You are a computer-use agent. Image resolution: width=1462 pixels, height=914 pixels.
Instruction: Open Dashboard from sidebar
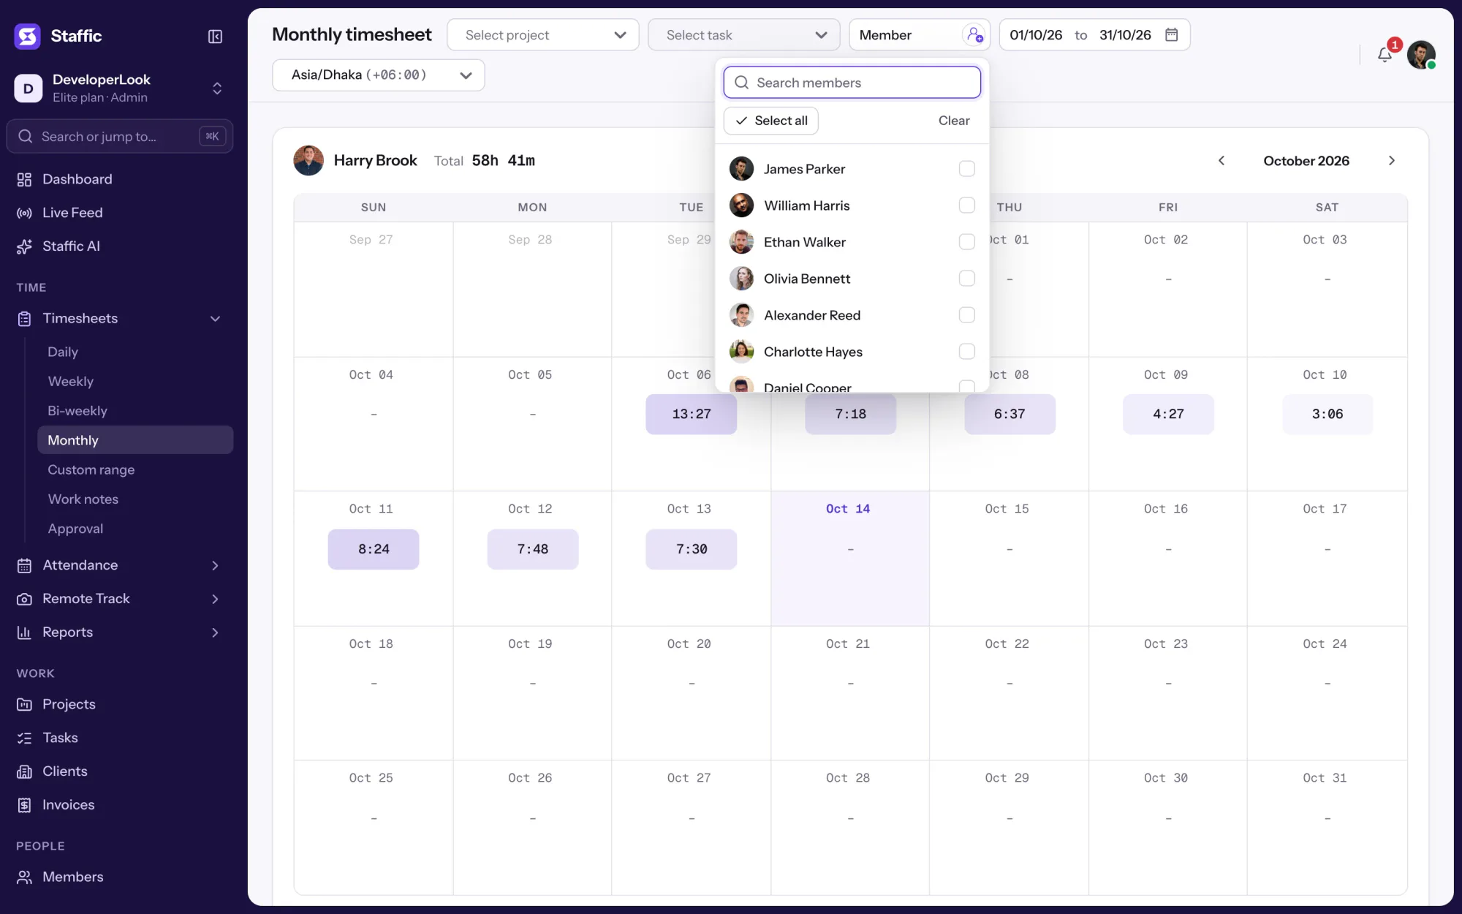tap(118, 179)
